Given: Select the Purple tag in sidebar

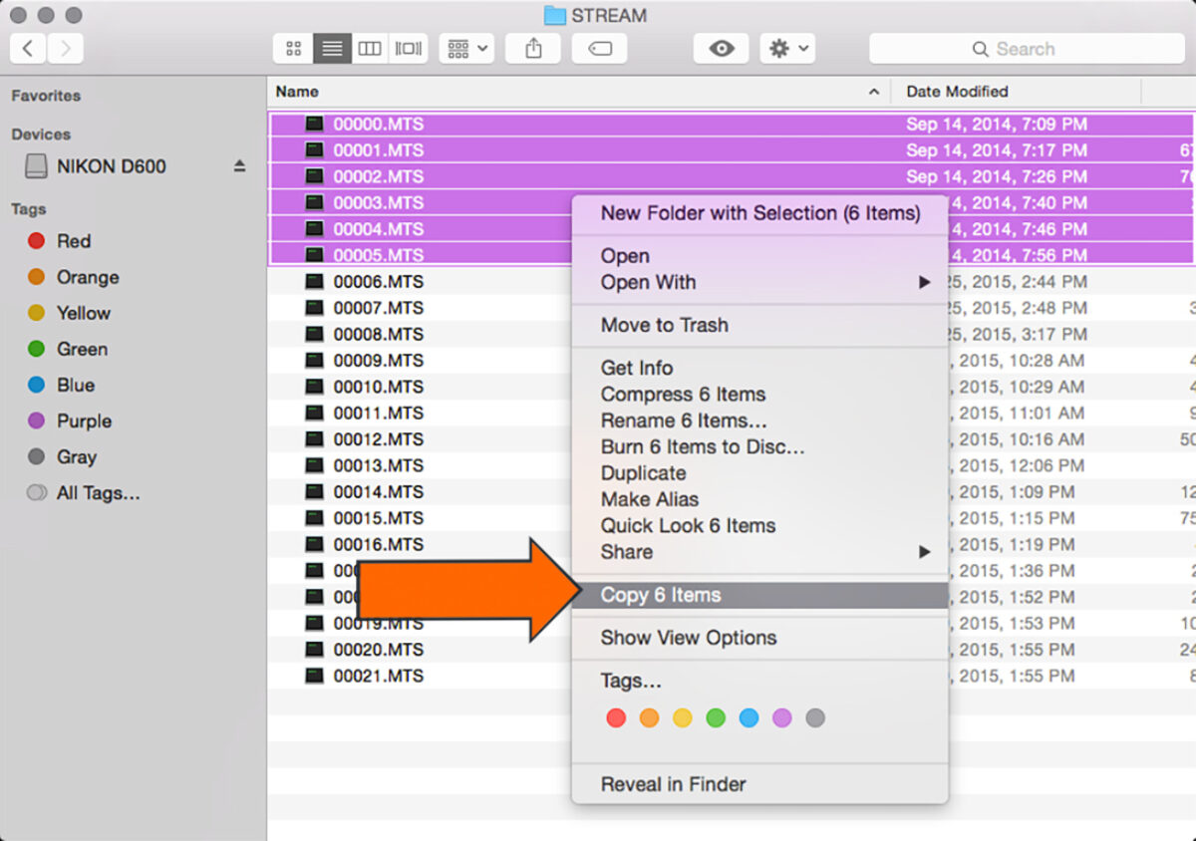Looking at the screenshot, I should 84,420.
